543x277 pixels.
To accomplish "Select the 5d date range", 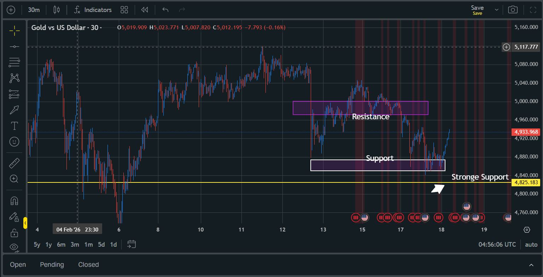I will tap(101, 245).
